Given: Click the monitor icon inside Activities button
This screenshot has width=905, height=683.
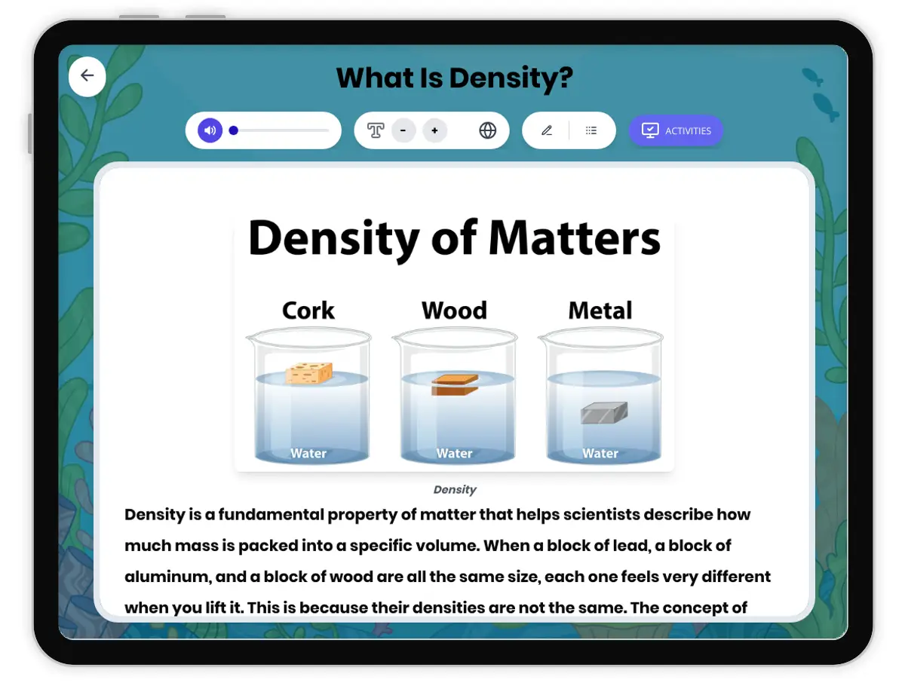Looking at the screenshot, I should tap(649, 130).
